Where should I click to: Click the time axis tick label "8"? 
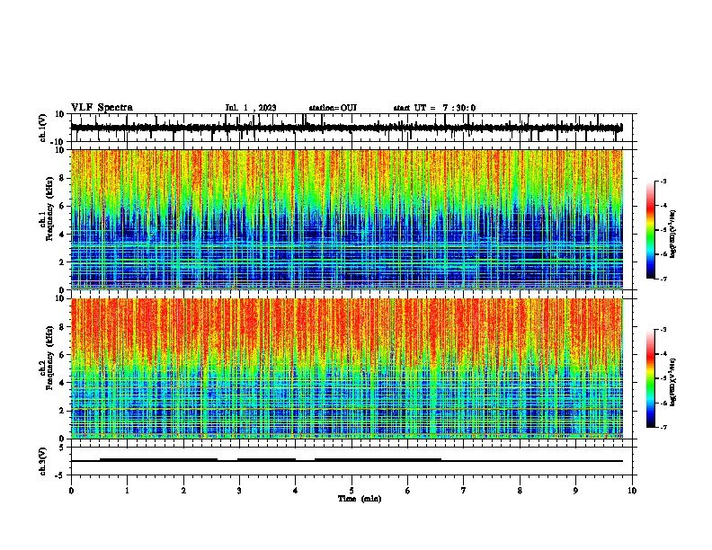click(520, 491)
